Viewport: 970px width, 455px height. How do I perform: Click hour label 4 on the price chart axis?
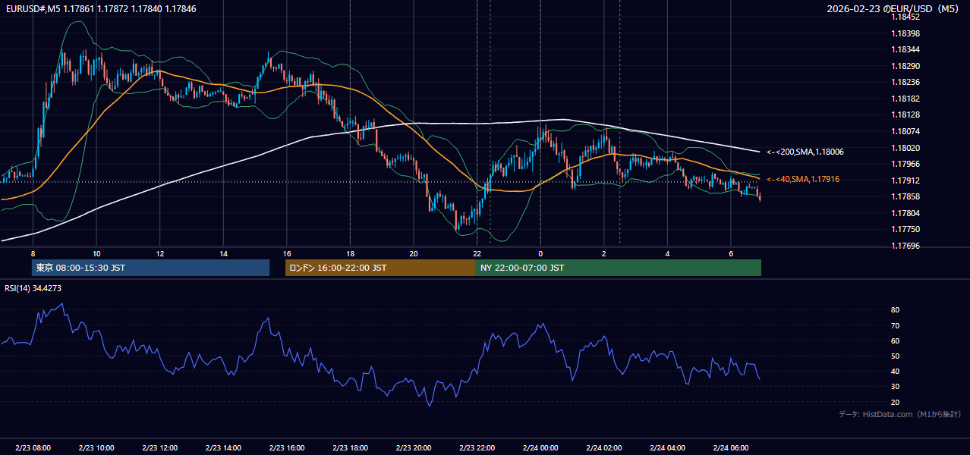click(x=667, y=253)
